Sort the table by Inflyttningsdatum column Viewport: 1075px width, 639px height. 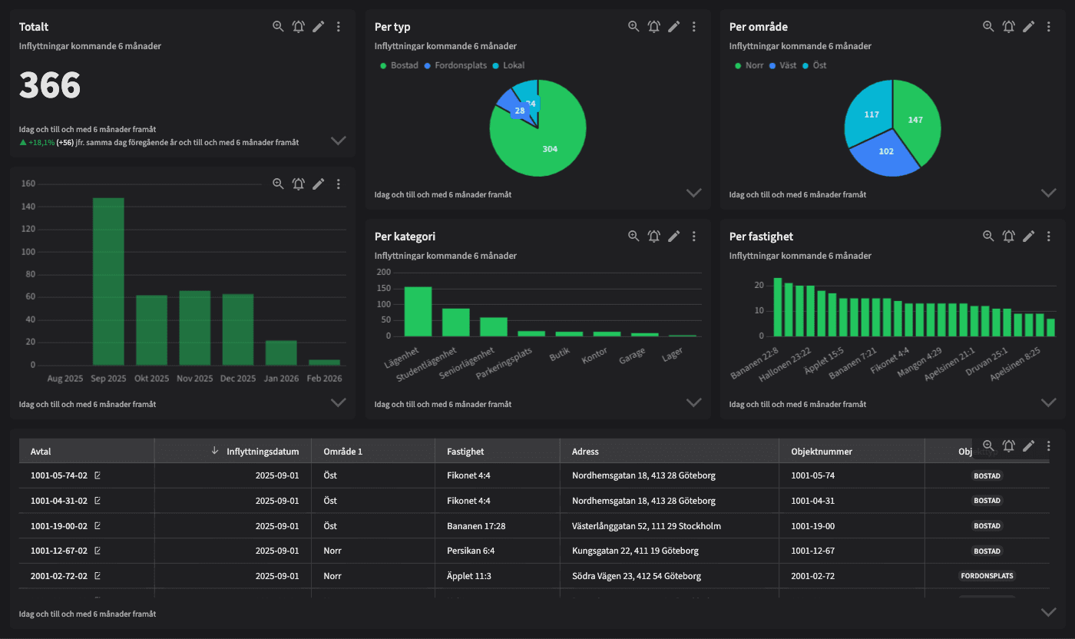(265, 451)
